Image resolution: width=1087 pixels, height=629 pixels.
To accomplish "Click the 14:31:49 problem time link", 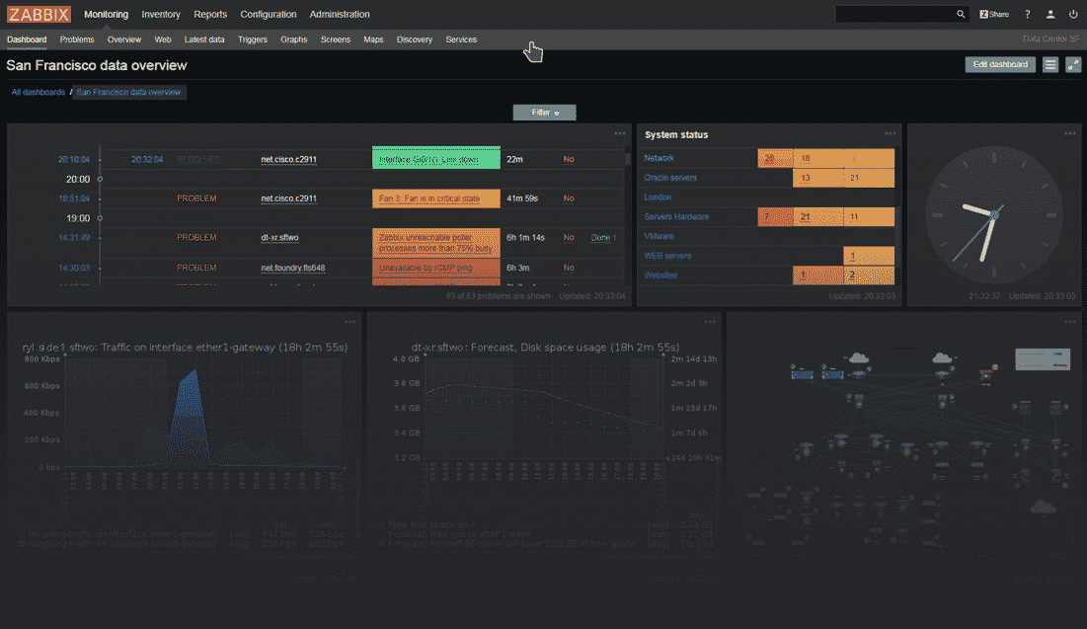I will [x=73, y=237].
